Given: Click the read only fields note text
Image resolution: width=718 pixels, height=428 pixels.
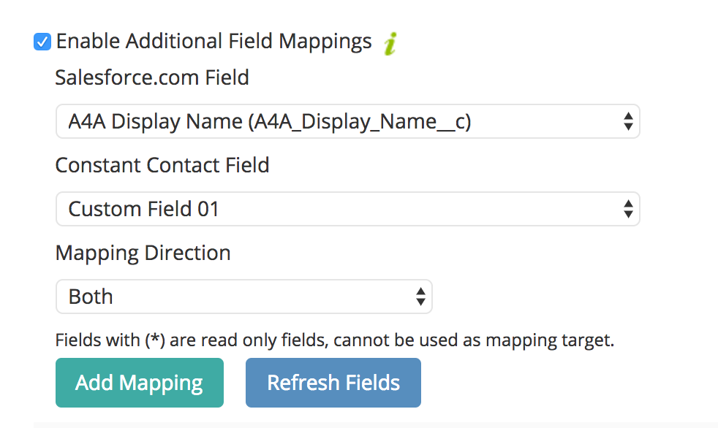Looking at the screenshot, I should coord(335,340).
